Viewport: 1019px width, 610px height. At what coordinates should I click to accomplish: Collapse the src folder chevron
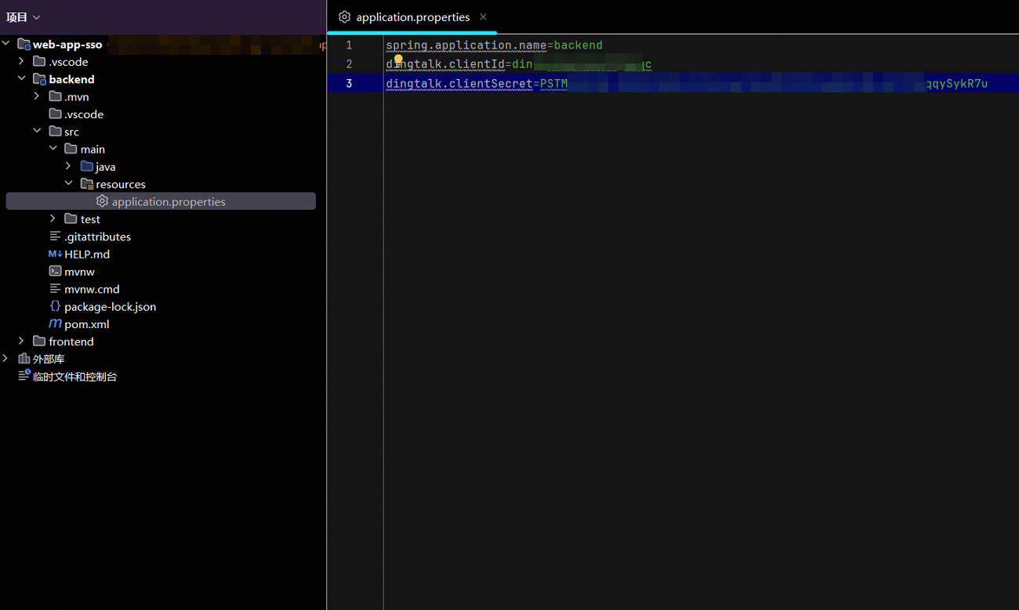[x=37, y=132]
